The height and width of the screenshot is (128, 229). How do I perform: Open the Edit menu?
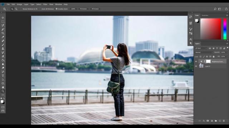[13, 4]
